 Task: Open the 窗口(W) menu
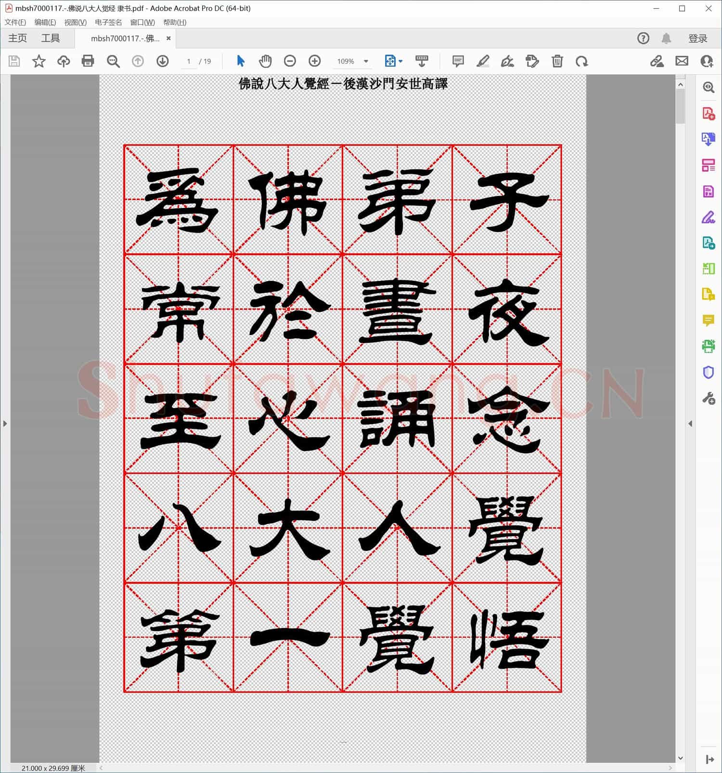[142, 22]
